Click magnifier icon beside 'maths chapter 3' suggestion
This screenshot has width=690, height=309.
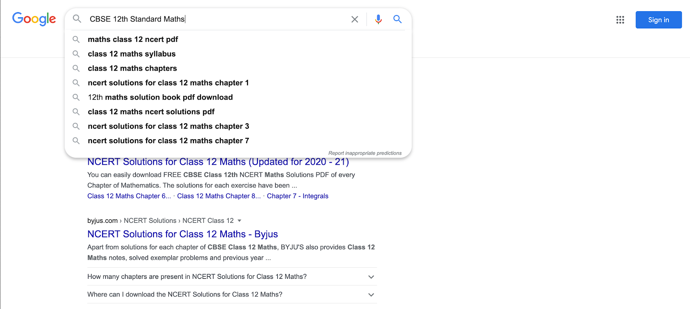(x=76, y=126)
